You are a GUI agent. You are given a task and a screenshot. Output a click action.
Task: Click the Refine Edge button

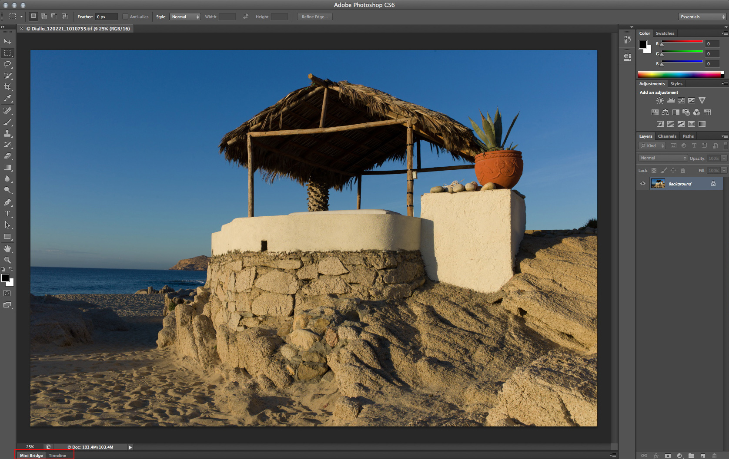click(315, 17)
